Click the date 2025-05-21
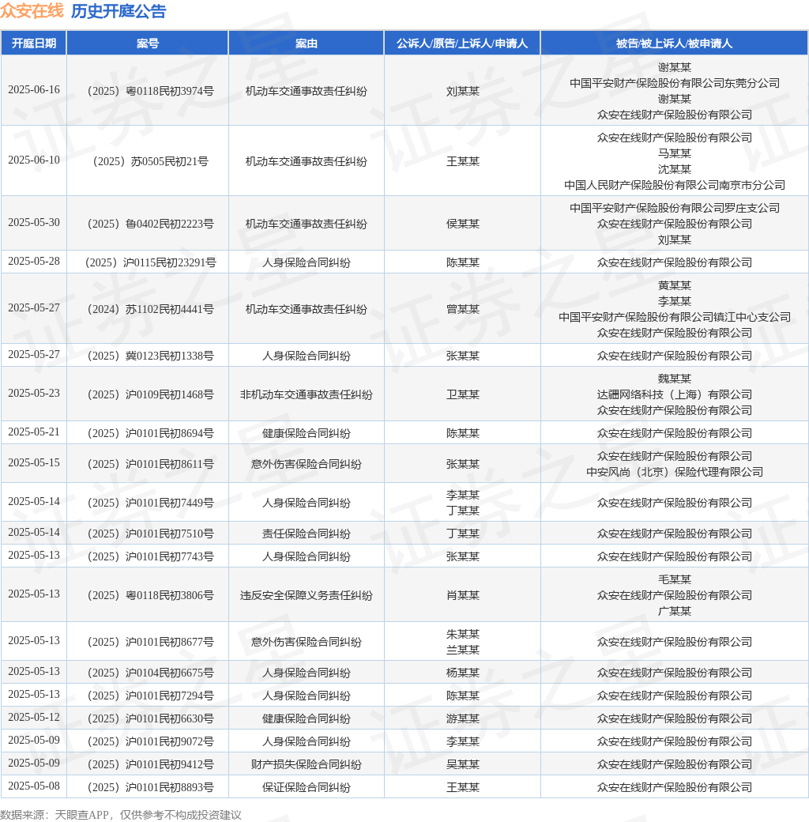Viewport: 809px width, 822px height. coord(34,432)
